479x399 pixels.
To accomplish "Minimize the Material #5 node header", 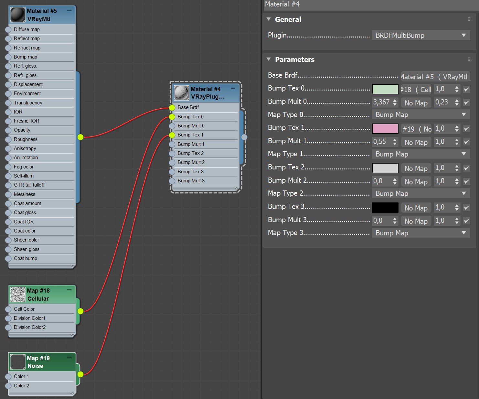I will point(69,10).
